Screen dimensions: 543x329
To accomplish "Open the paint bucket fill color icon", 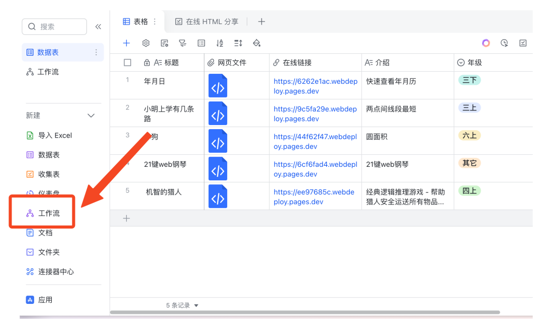I will pyautogui.click(x=256, y=43).
